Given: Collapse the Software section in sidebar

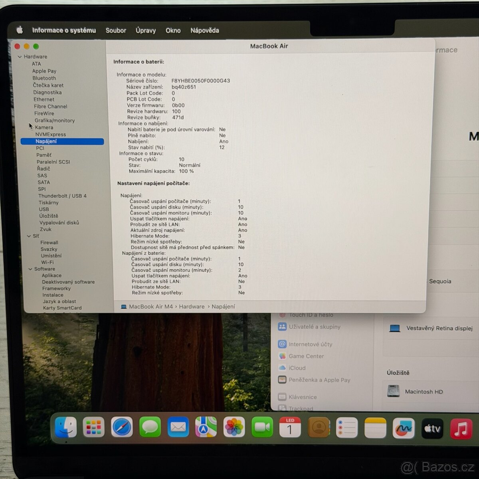Looking at the screenshot, I should (x=30, y=269).
